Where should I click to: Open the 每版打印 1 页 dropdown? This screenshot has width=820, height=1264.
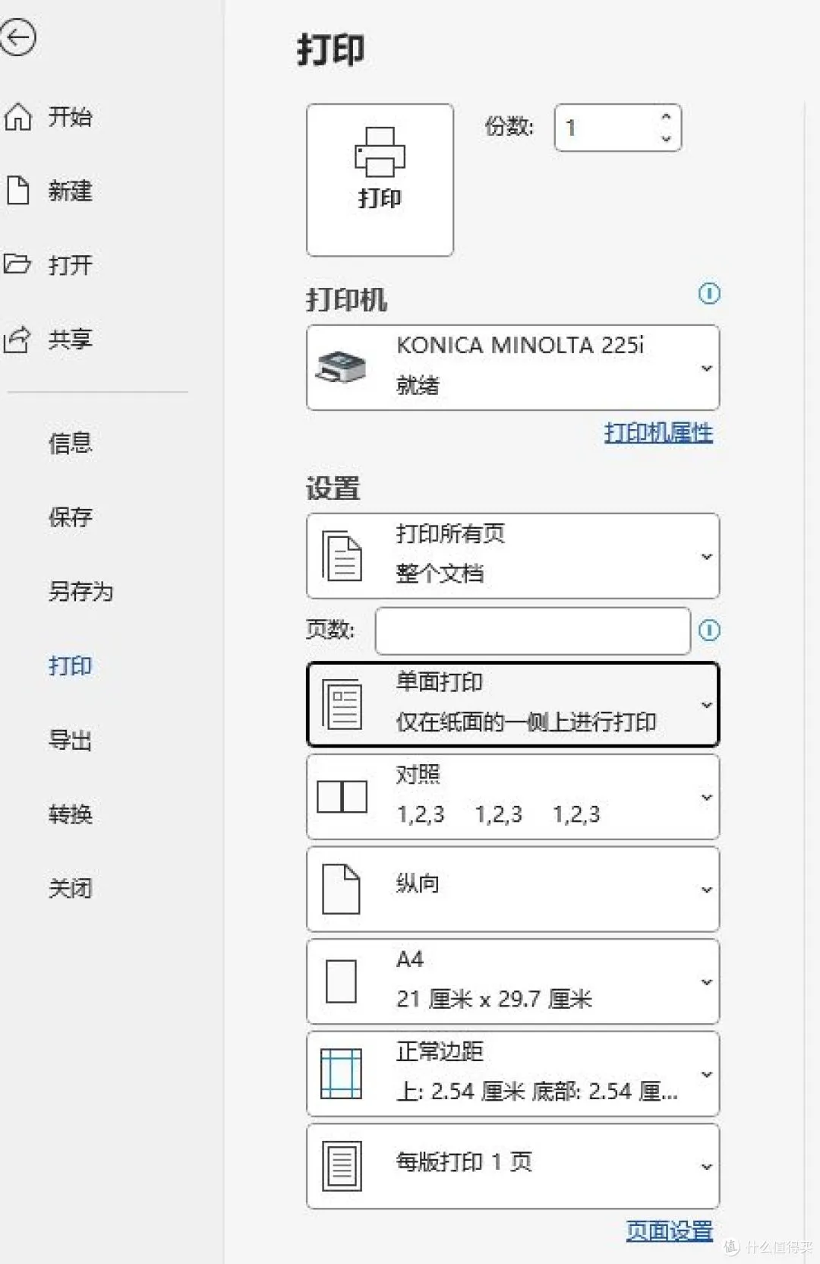[512, 1166]
